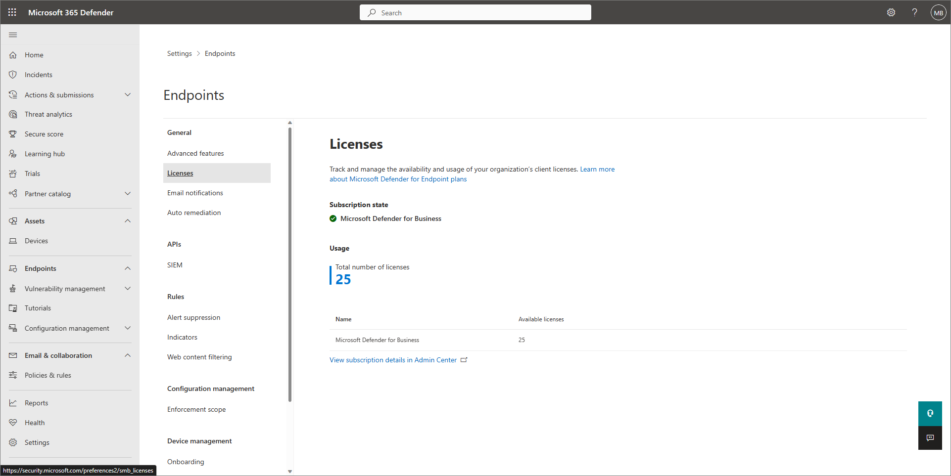The height and width of the screenshot is (476, 951).
Task: Open the MB account profile avatar
Action: [938, 13]
